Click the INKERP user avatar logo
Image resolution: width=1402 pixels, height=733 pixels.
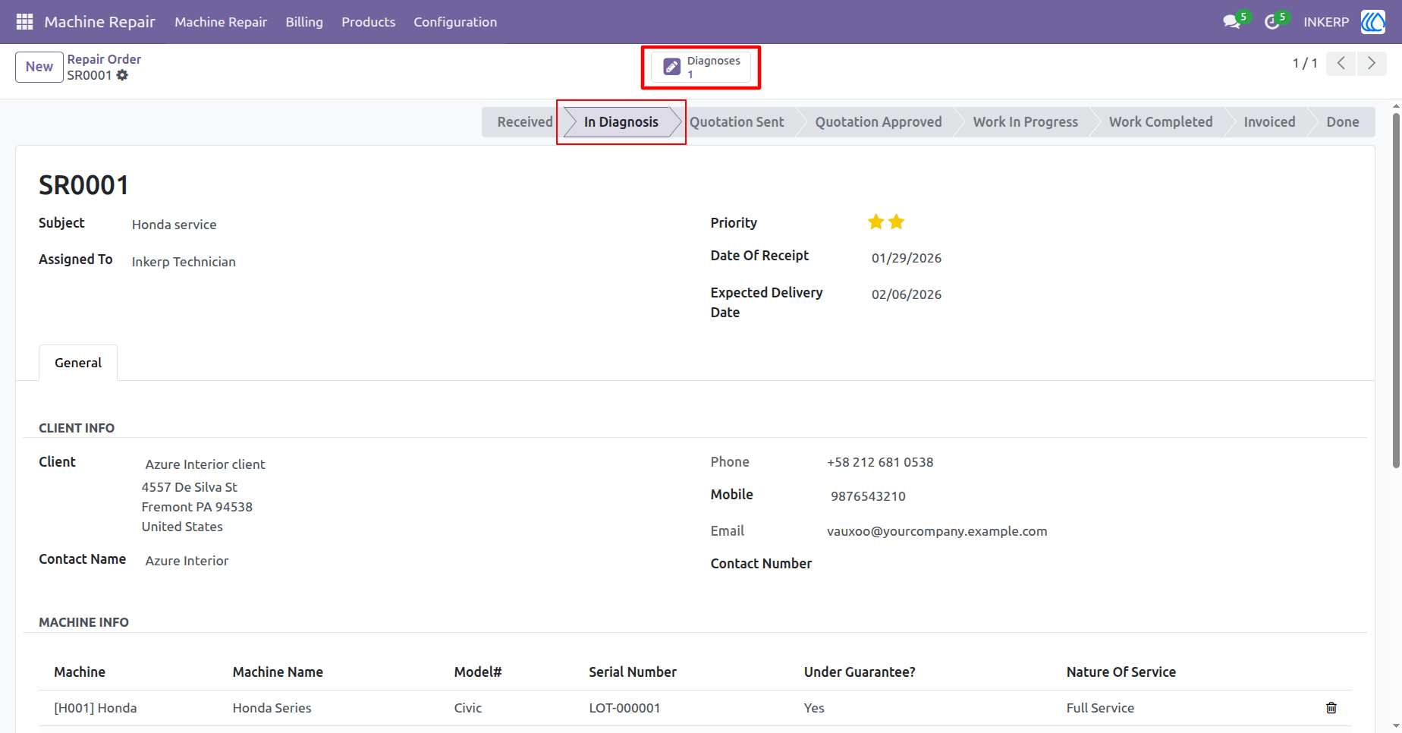click(x=1373, y=22)
